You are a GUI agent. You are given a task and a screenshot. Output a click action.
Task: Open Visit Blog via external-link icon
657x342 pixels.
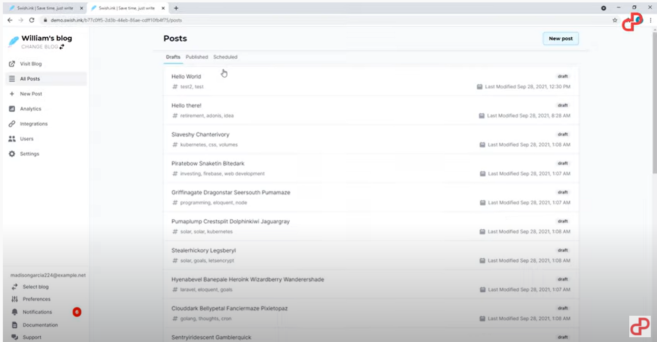tap(11, 64)
